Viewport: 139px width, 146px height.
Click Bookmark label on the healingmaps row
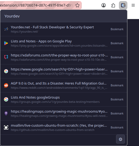click(117, 113)
